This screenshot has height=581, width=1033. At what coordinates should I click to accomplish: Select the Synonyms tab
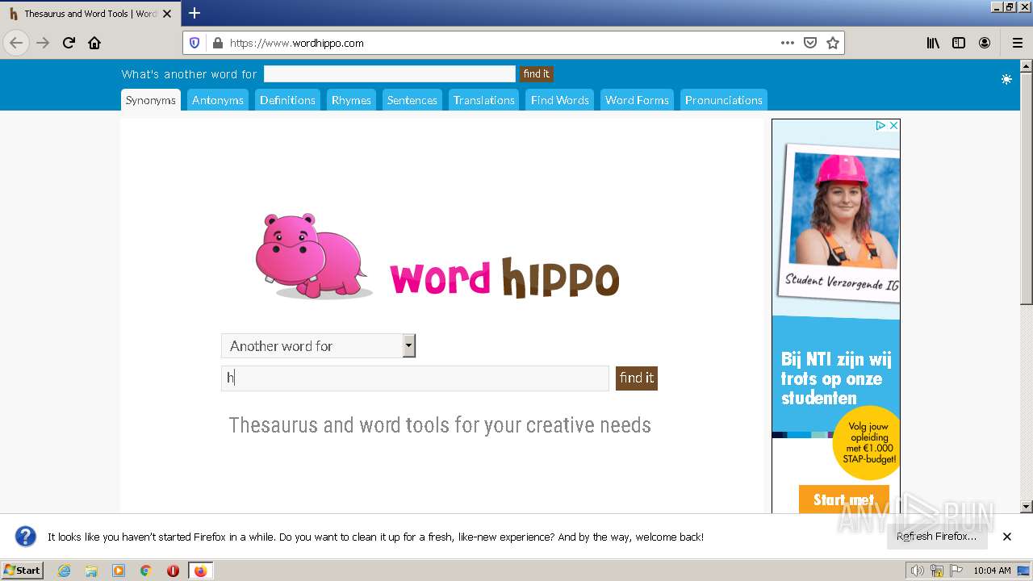(150, 100)
